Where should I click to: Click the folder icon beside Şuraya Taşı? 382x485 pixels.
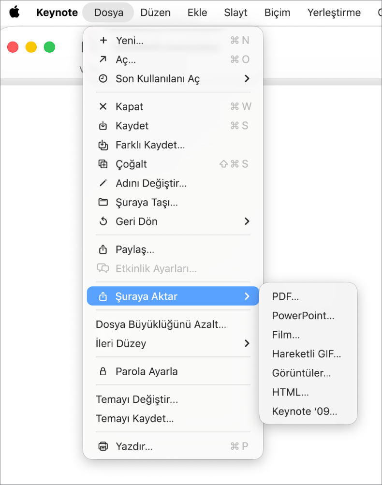click(x=103, y=202)
